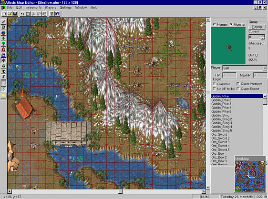Click the yellow question mark help icon
Image resolution: width=268 pixels, height=199 pixels.
pos(52,14)
